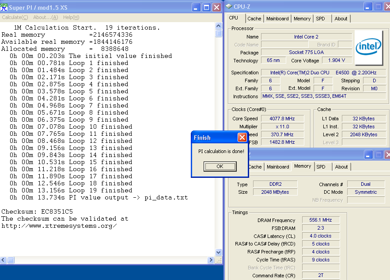Click the tRAS value 9 clocks
Image resolution: width=390 pixels, height=280 pixels.
click(x=321, y=260)
